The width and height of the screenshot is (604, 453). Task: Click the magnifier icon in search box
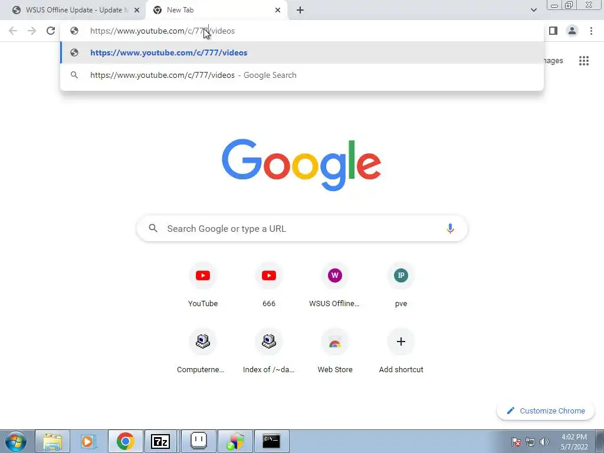(153, 228)
